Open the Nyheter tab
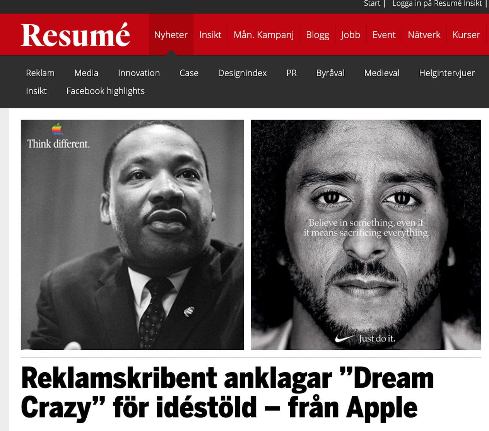The image size is (489, 431). pos(171,34)
